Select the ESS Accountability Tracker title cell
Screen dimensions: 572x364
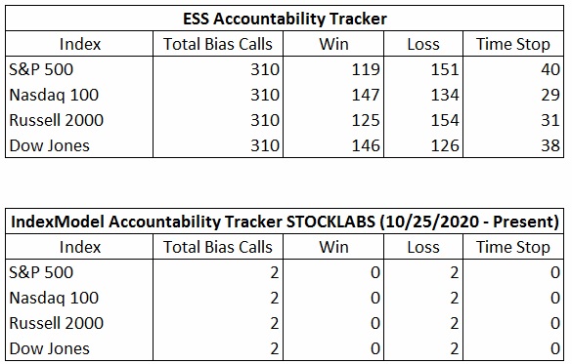(285, 19)
